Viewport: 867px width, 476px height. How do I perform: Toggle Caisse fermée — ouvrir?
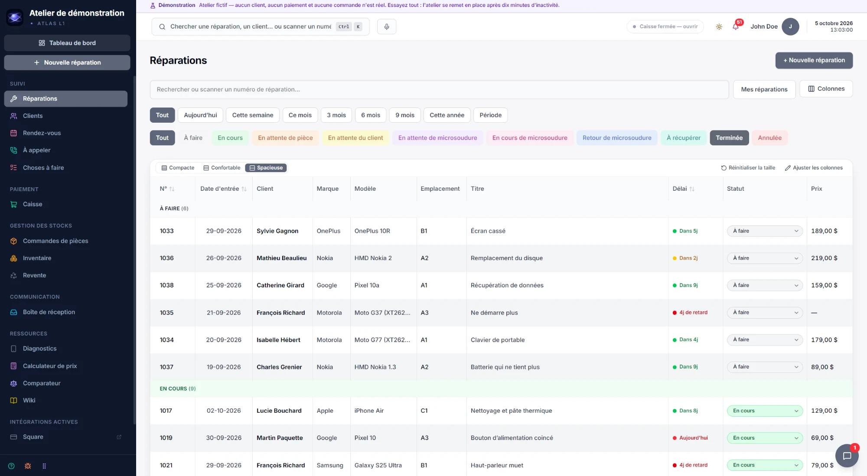(665, 26)
